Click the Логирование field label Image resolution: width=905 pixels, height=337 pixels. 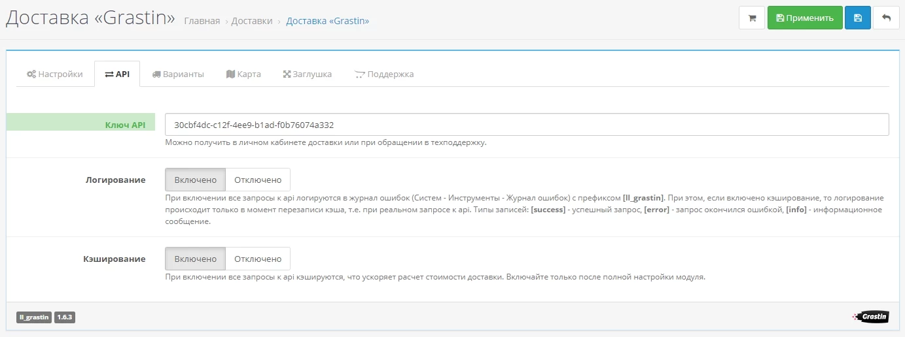115,180
